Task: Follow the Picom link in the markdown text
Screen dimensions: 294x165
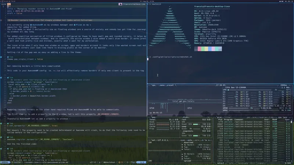Action: [x=79, y=25]
